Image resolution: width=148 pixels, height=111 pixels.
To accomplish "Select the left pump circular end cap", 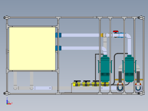I will [120, 88].
